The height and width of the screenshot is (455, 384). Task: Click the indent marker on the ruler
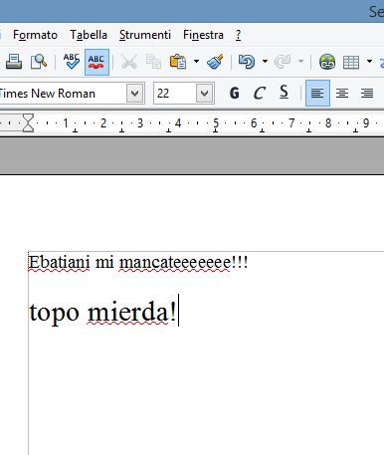[x=28, y=123]
